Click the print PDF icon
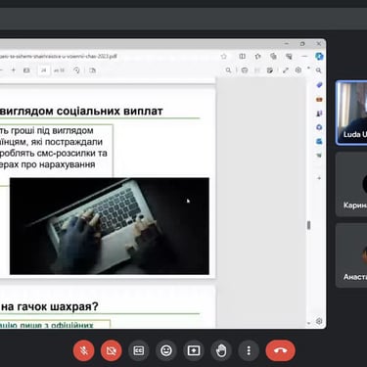The height and width of the screenshot is (367, 367). coord(245,70)
